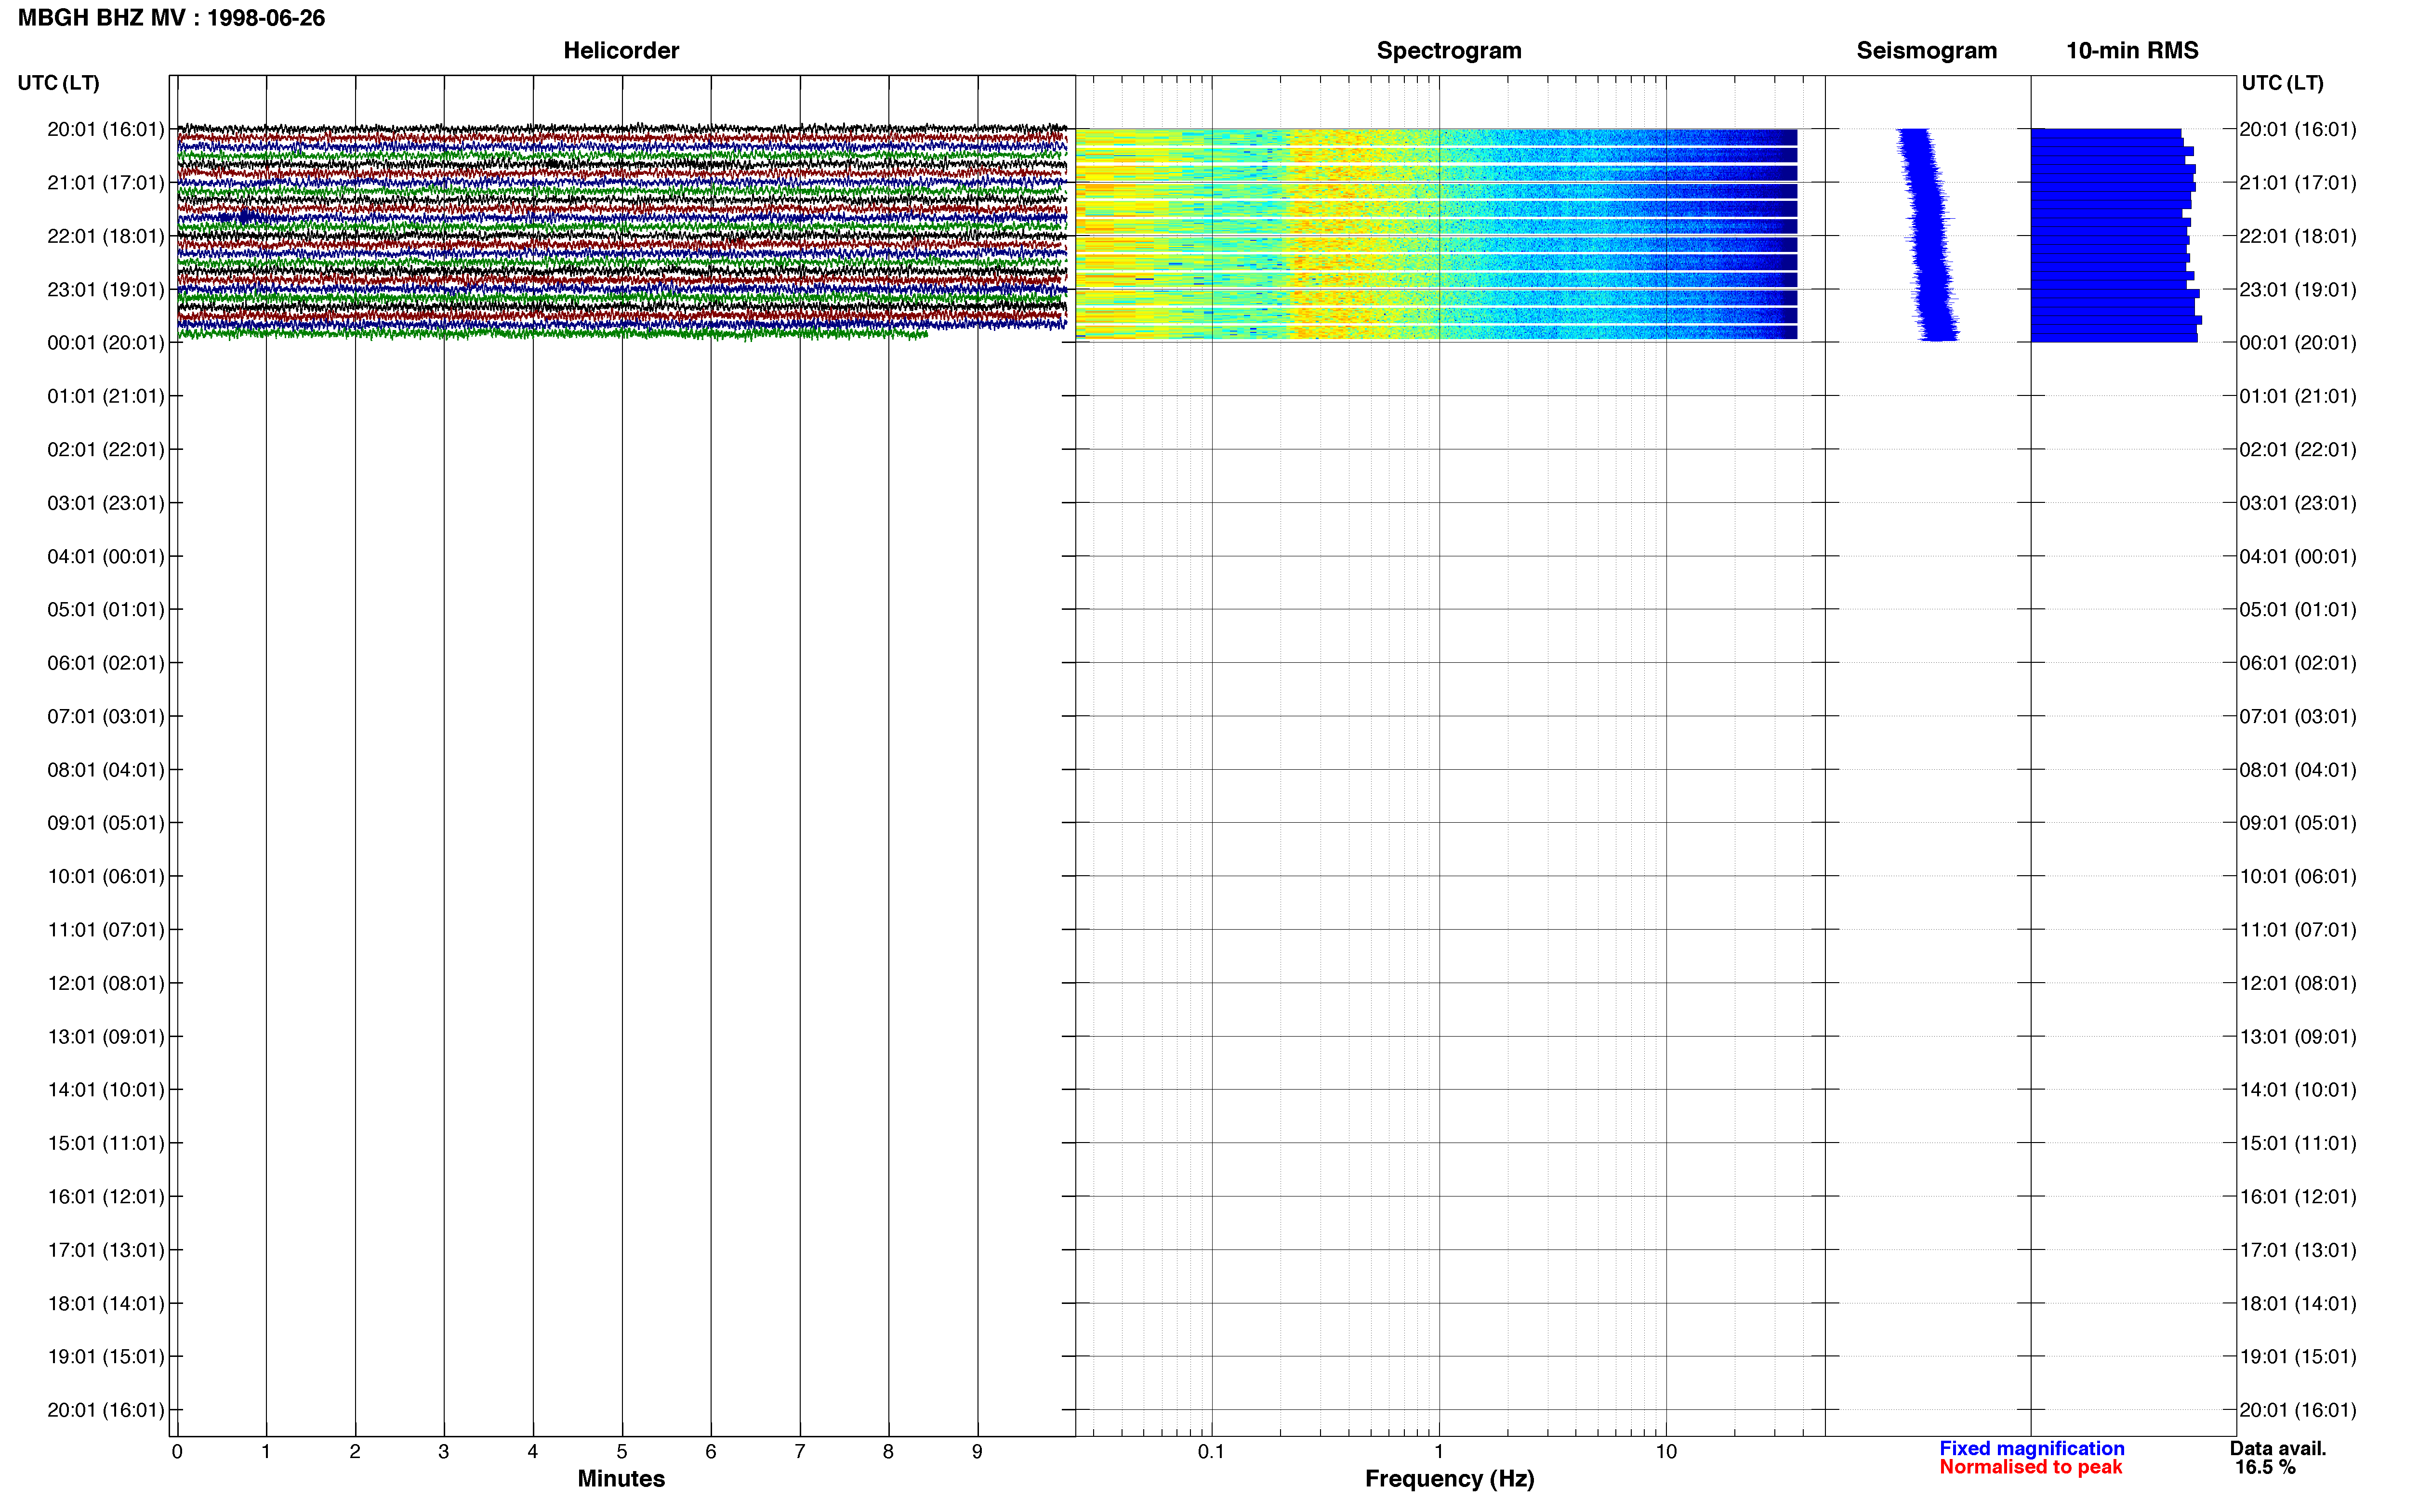Click left time label '06:01 (02:01)'
The image size is (2418, 1512).
tap(106, 663)
